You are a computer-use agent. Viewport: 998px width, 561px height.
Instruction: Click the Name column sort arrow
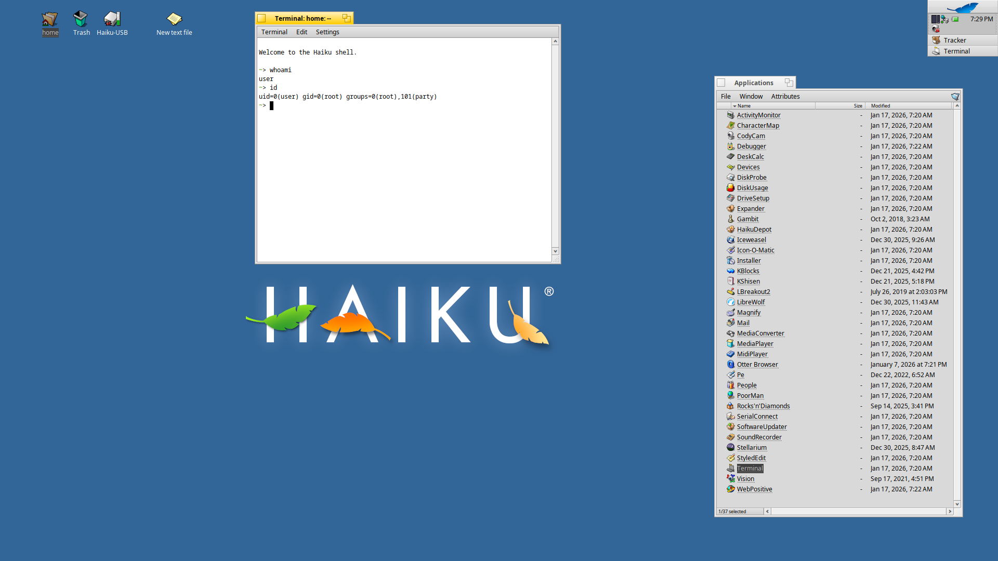coord(734,106)
